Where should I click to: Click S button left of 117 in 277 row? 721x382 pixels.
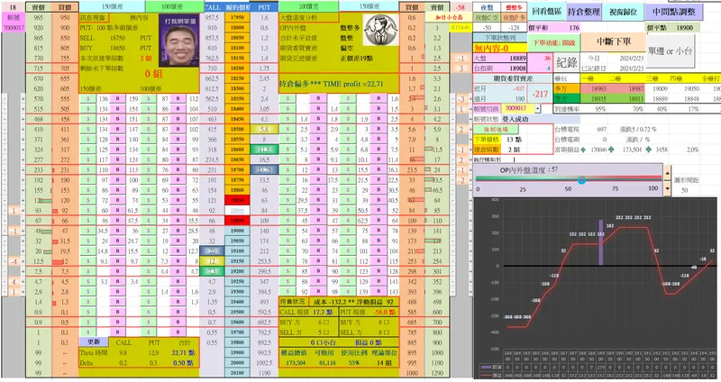(x=87, y=159)
